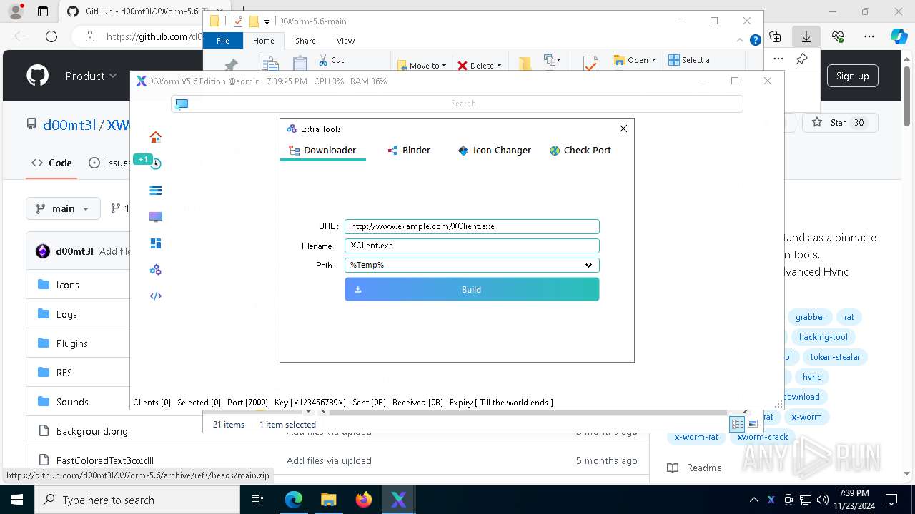Open the Copilot icon in Edge
Image resolution: width=915 pixels, height=514 pixels.
tap(899, 36)
